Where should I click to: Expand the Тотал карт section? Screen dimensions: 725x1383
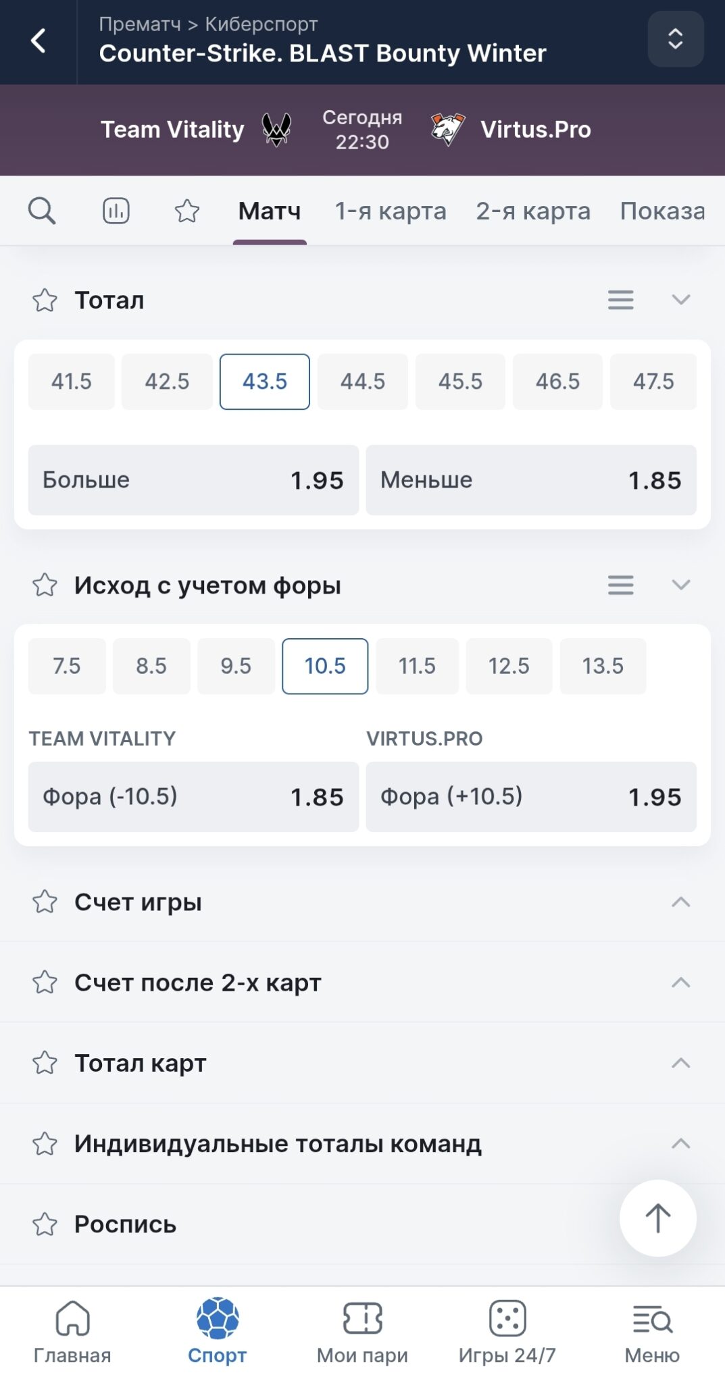coord(680,1063)
